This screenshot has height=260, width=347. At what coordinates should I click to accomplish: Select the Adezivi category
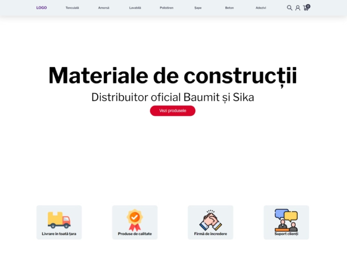point(261,8)
